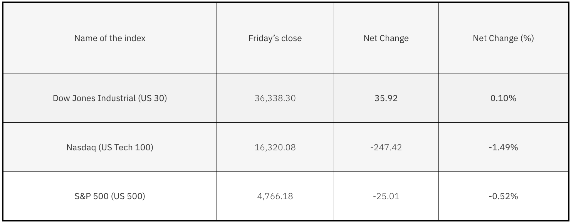This screenshot has width=571, height=223.
Task: Click the 'Net Change' column header
Action: (386, 38)
